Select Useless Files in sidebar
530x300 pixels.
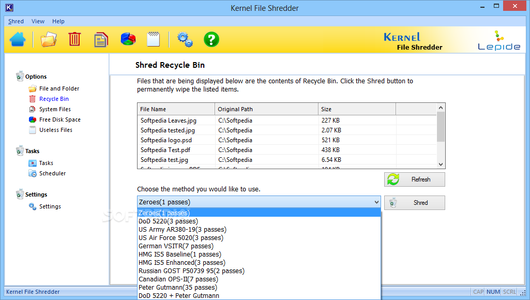pos(56,130)
